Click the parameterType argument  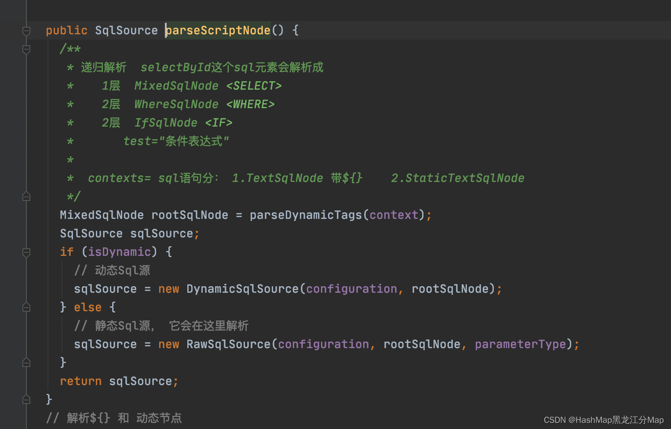[520, 344]
